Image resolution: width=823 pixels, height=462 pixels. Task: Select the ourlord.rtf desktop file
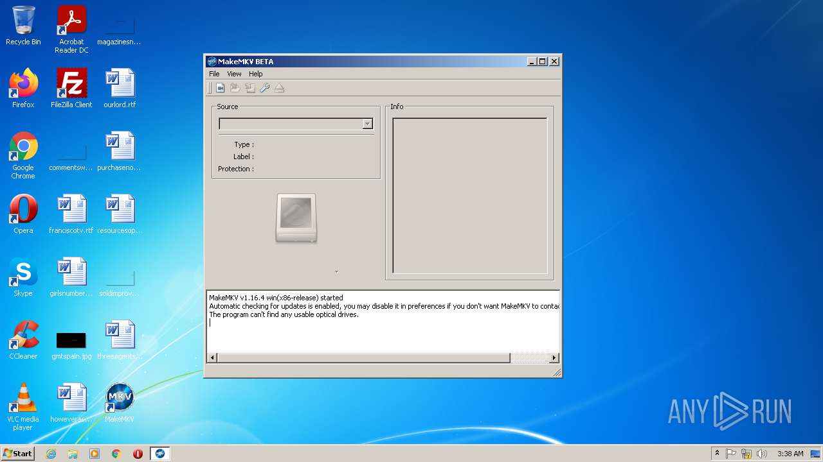pyautogui.click(x=120, y=89)
